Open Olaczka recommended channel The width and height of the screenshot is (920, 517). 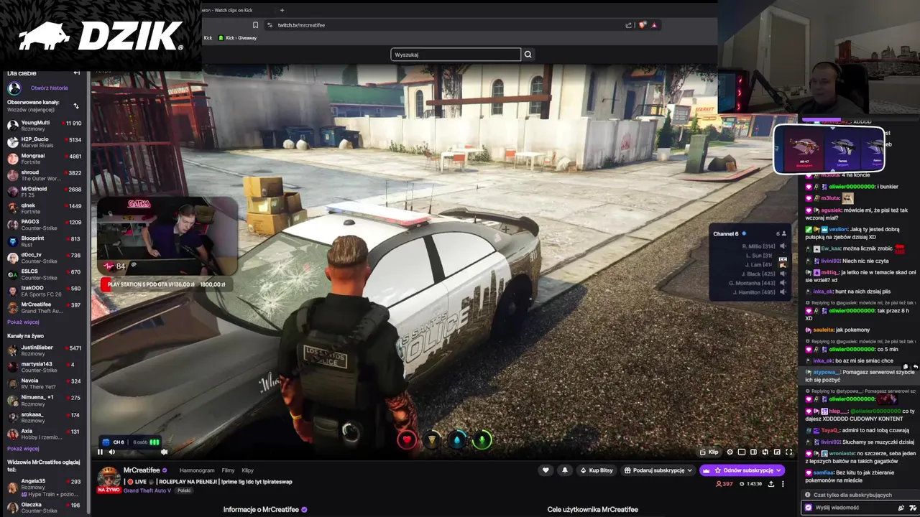point(44,507)
